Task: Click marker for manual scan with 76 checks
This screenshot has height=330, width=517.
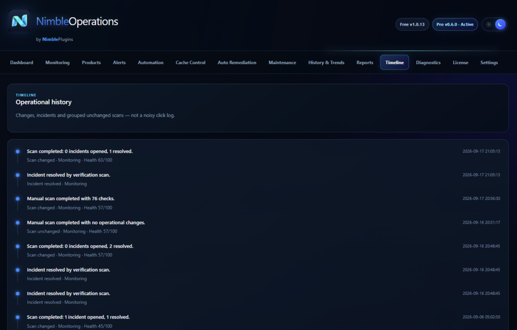Action: point(18,199)
